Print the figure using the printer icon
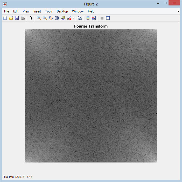 click(23, 18)
